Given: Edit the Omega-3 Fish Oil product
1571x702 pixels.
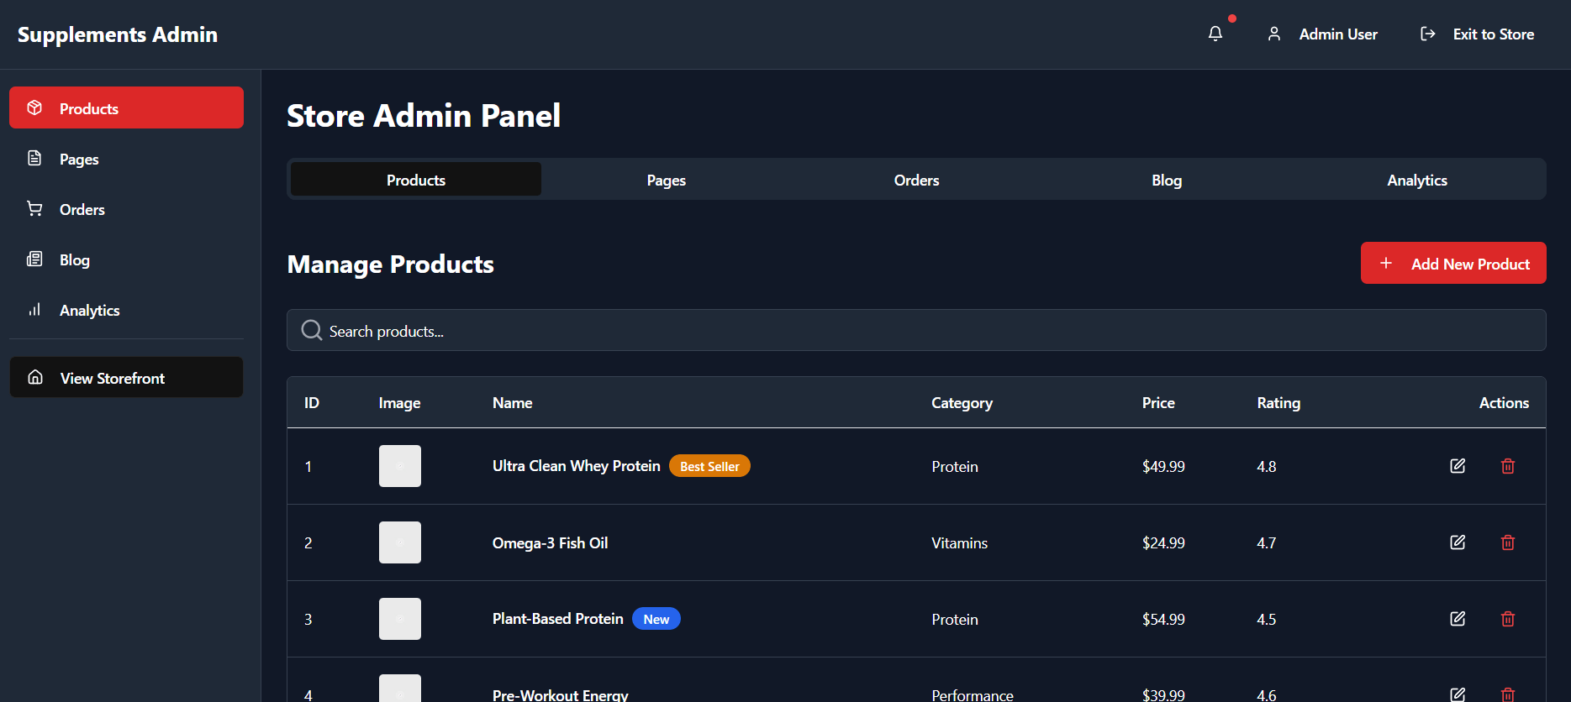Looking at the screenshot, I should [x=1458, y=542].
